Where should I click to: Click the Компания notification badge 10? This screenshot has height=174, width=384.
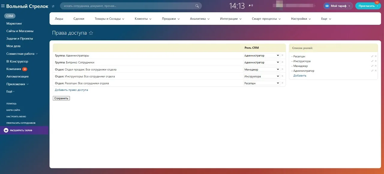tap(25, 69)
